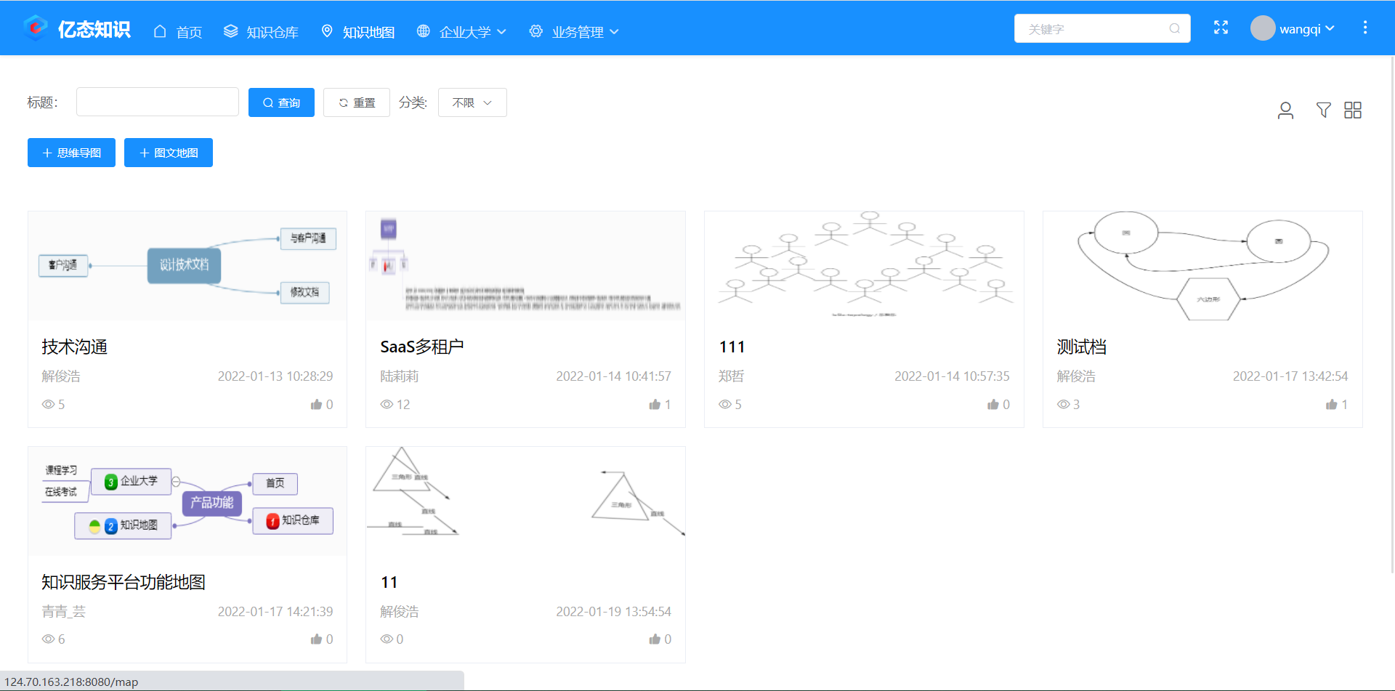Viewport: 1395px width, 691px height.
Task: Like the SaaS多租户 map via thumbs-up
Action: pos(655,405)
